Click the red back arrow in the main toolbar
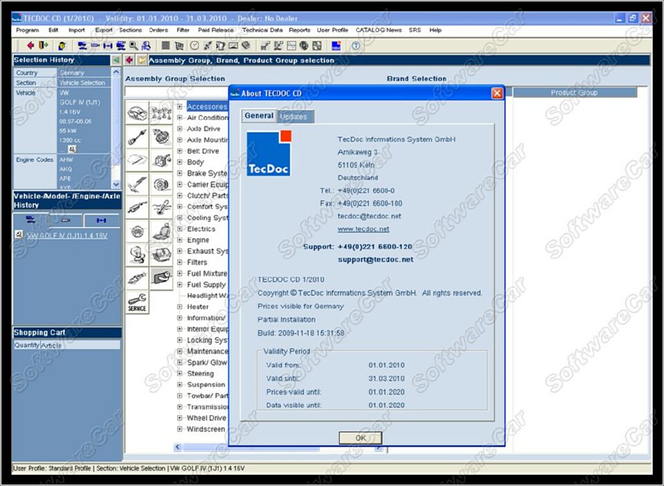This screenshot has width=664, height=486. coord(30,46)
